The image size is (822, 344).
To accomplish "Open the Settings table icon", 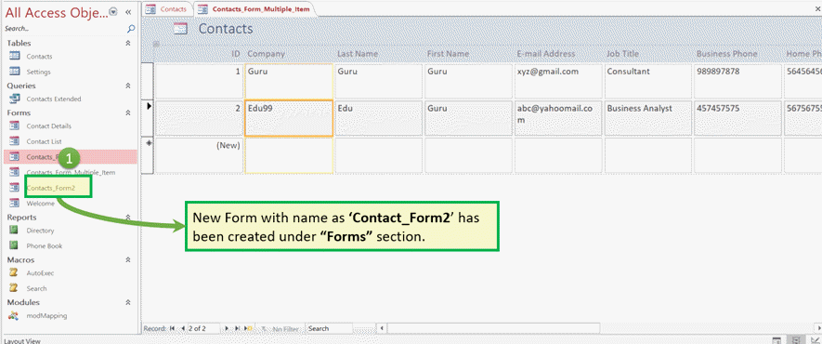I will click(x=15, y=72).
